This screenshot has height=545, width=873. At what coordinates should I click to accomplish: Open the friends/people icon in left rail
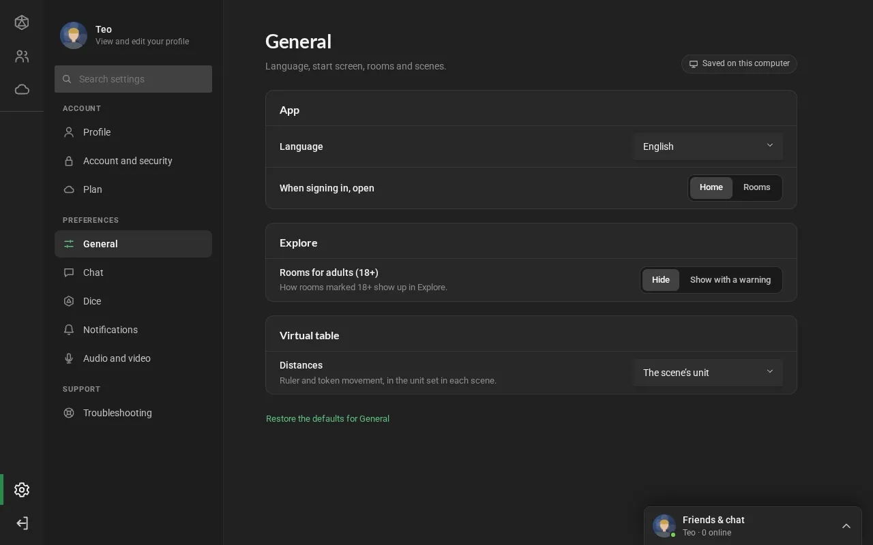pos(22,57)
